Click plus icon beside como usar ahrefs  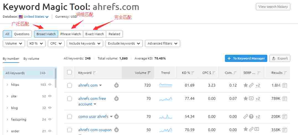[116, 116]
